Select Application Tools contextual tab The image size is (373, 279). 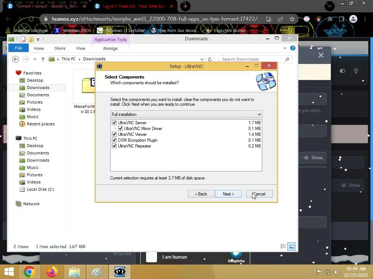[x=111, y=40]
